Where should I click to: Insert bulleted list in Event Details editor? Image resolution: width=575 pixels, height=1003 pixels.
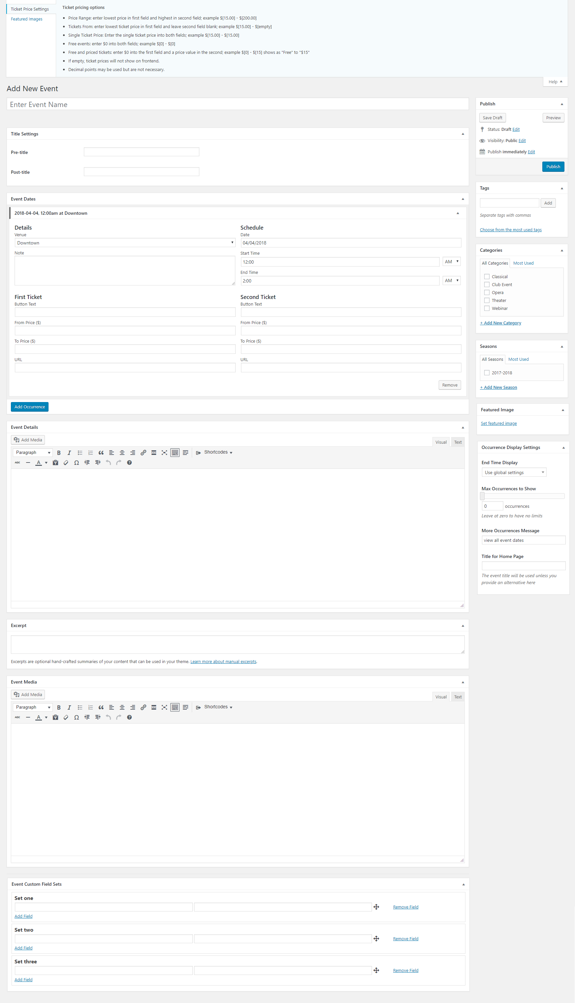tap(80, 453)
